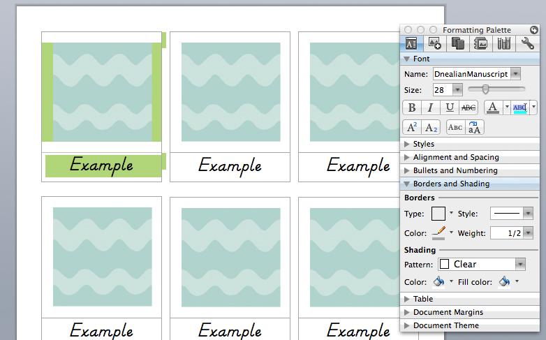This screenshot has height=340, width=546.
Task: Expand the Document Theme section
Action: [x=406, y=325]
